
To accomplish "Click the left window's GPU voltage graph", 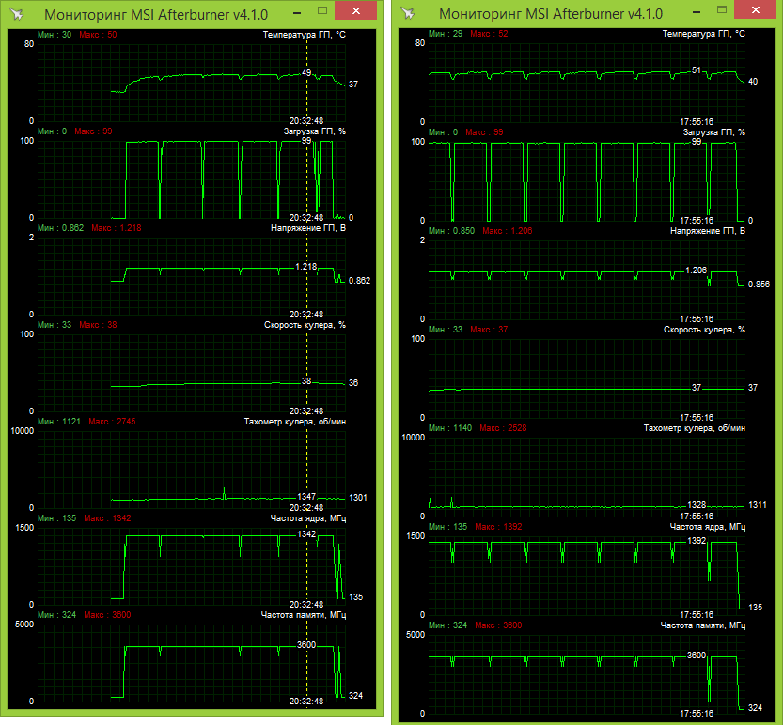I will (188, 275).
